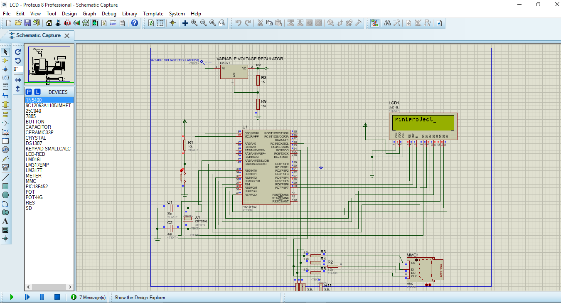Screen dimensions: 561x303
Task: Save the project with the floppy disk icon
Action: 27,23
